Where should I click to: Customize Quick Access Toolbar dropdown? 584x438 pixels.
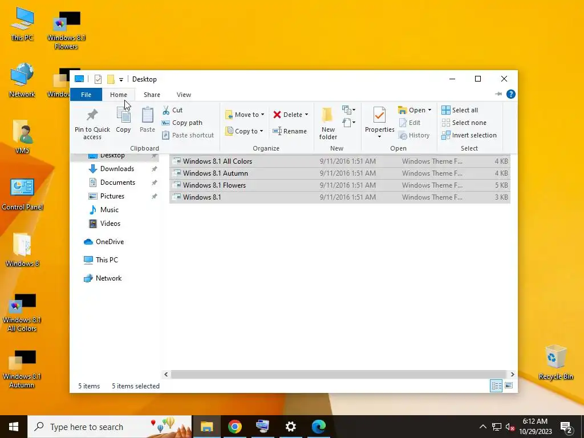121,79
